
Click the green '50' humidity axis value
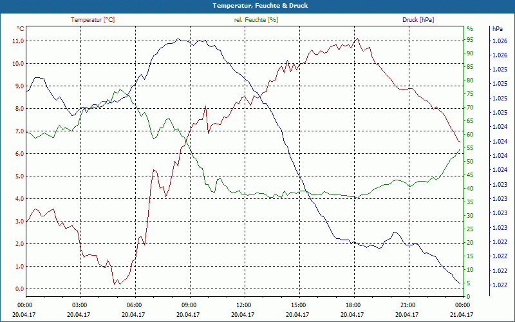coord(470,162)
